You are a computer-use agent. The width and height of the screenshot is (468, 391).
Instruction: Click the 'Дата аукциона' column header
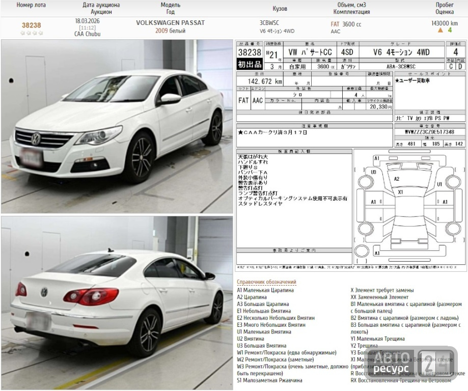pos(101,5)
